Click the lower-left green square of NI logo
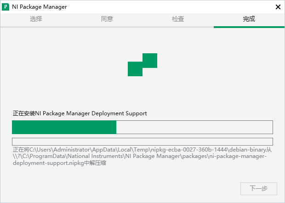285x203 pixels. [135, 69]
